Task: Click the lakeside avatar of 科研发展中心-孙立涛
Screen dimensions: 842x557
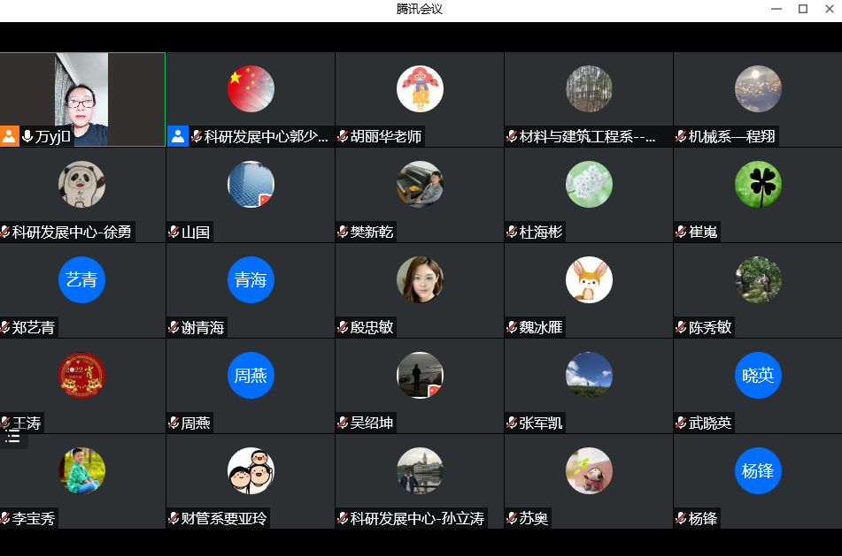Action: [420, 470]
